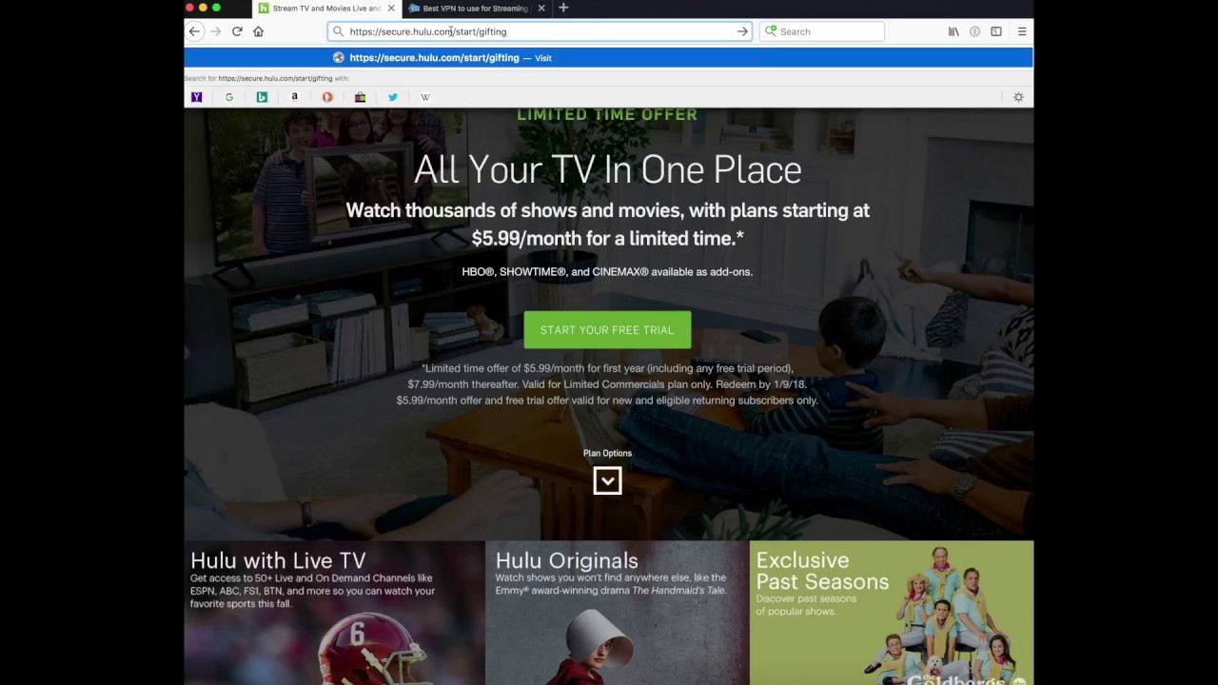
Task: Click the Plan Options label
Action: [x=607, y=453]
